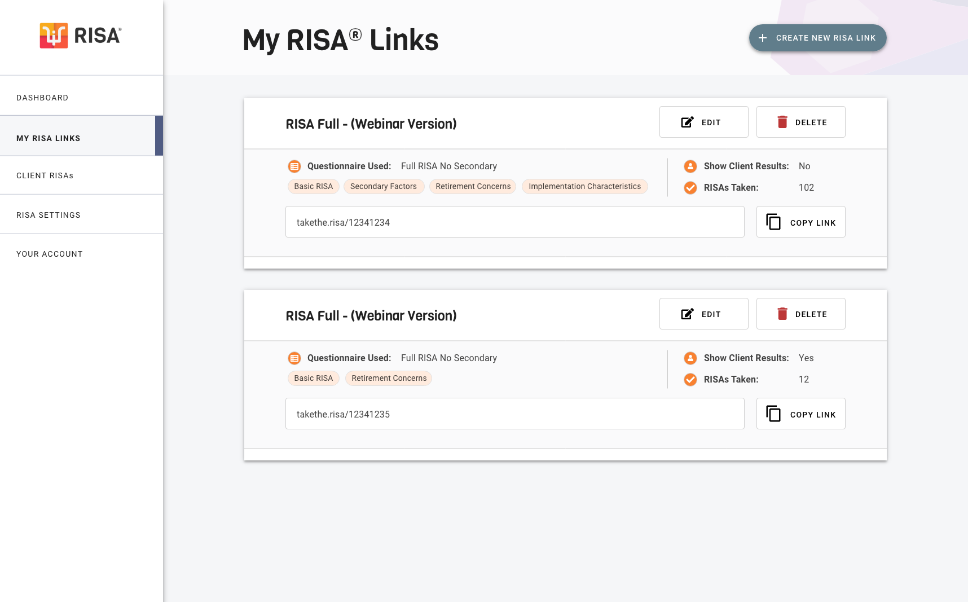Image resolution: width=968 pixels, height=602 pixels.
Task: Click RISAs Taken label in first card
Action: click(x=731, y=188)
